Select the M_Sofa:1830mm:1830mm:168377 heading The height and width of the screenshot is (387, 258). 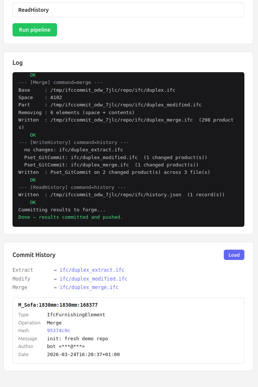point(58,305)
